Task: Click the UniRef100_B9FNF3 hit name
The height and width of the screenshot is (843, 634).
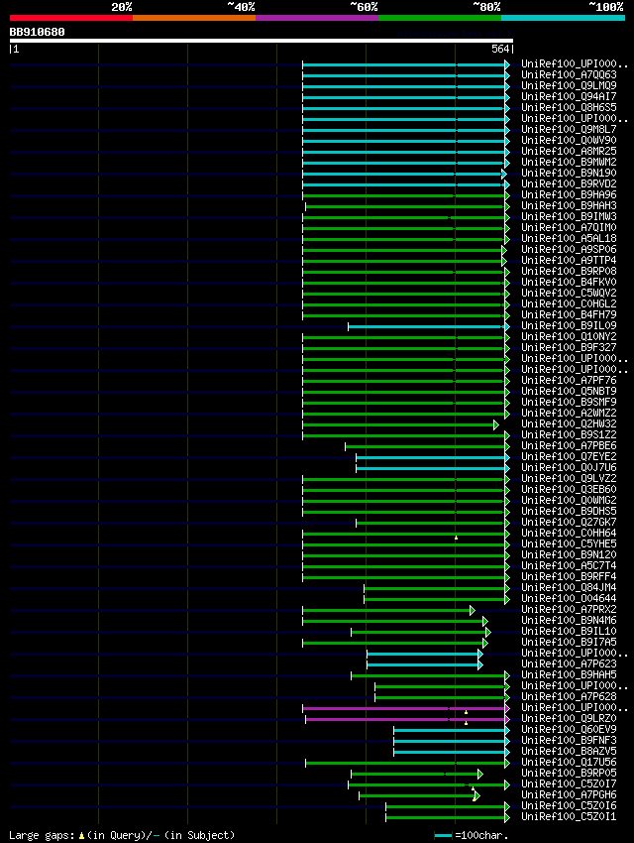Action: [x=569, y=740]
